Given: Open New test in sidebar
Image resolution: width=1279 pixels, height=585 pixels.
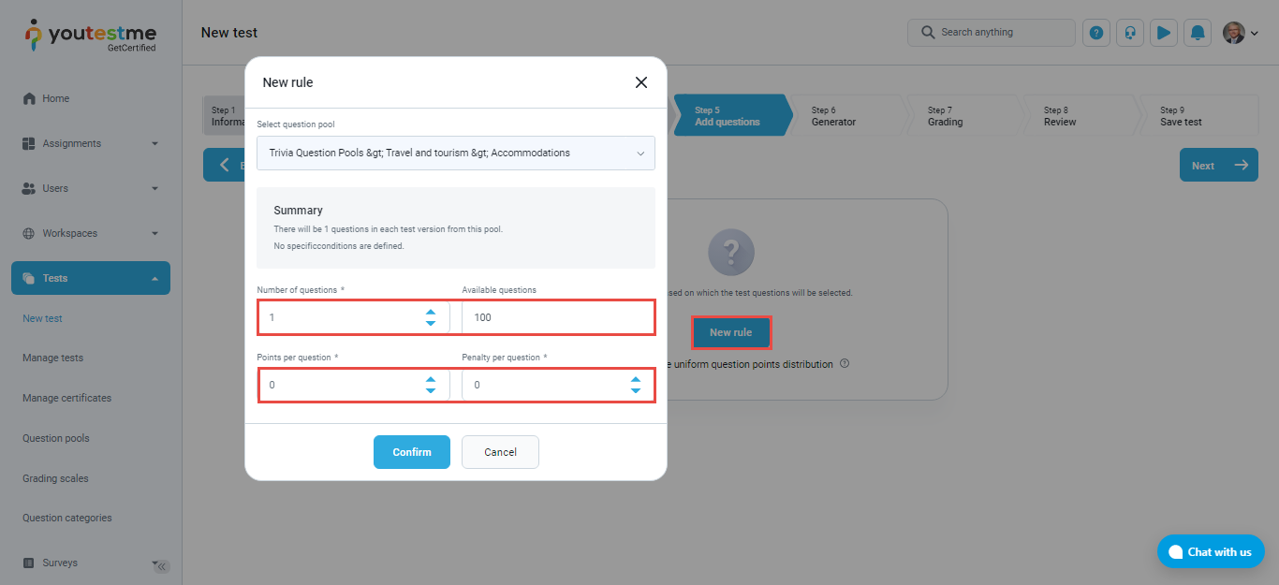Looking at the screenshot, I should pyautogui.click(x=42, y=318).
